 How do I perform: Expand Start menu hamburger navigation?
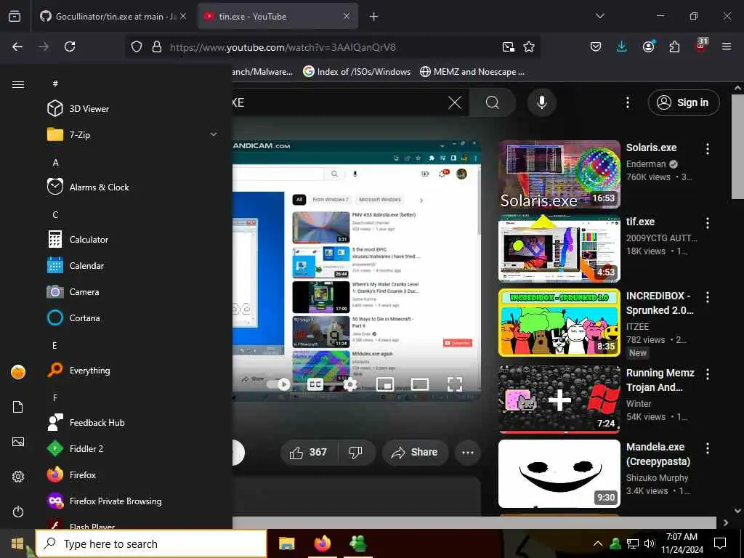[18, 84]
